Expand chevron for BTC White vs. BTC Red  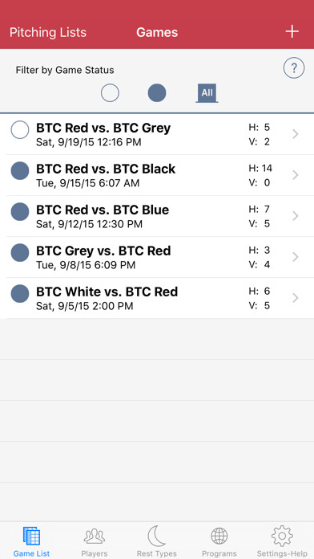click(x=295, y=298)
